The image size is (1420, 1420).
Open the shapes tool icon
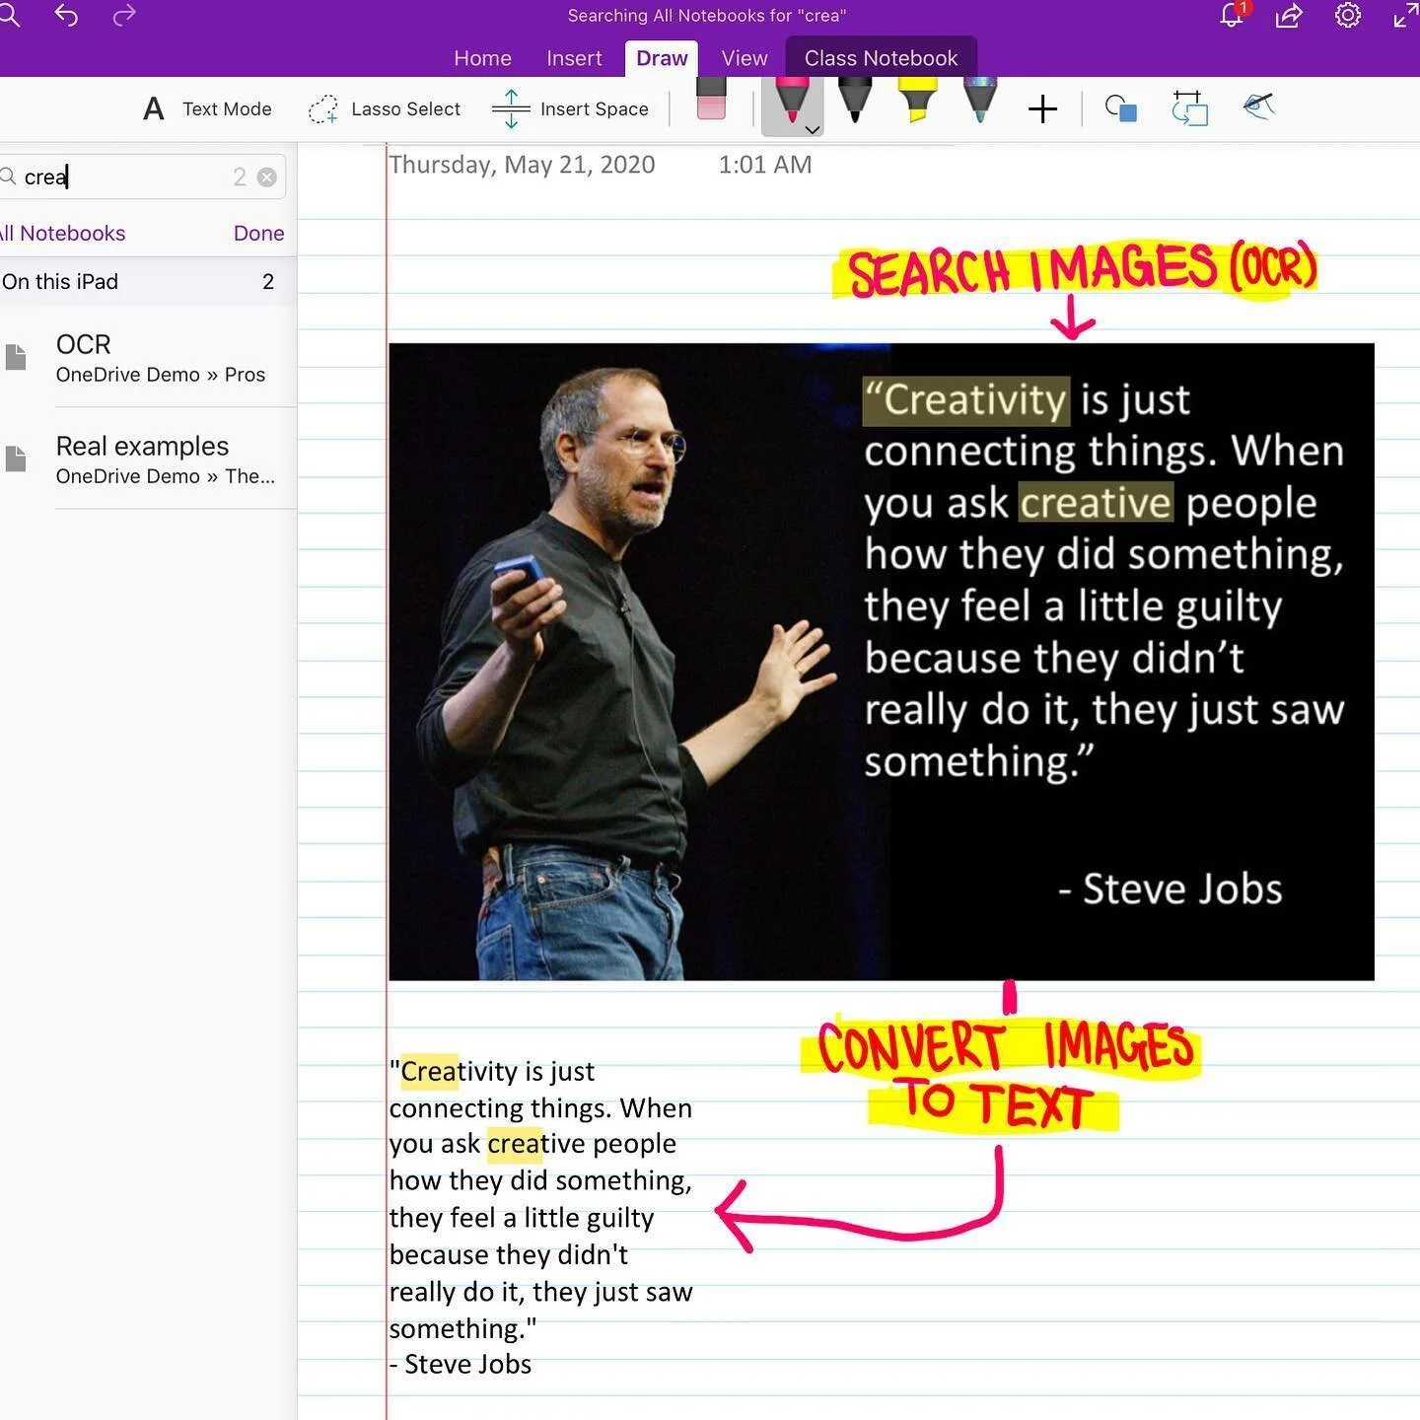1121,108
